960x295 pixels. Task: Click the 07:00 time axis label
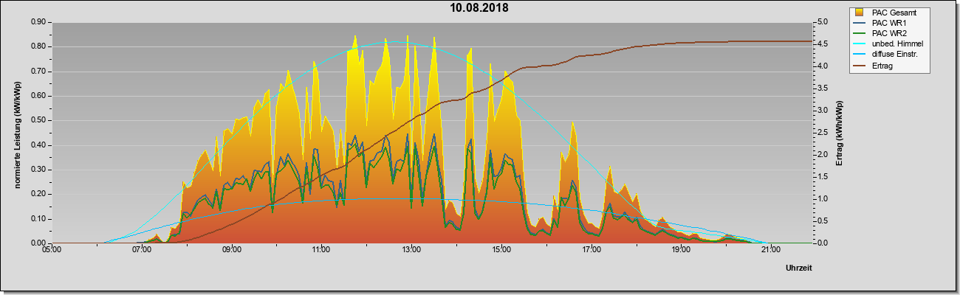click(x=142, y=250)
